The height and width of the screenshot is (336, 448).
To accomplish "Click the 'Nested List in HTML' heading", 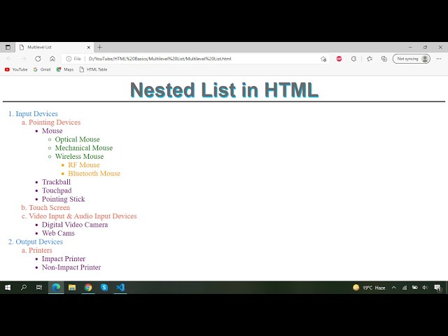I will click(x=224, y=90).
